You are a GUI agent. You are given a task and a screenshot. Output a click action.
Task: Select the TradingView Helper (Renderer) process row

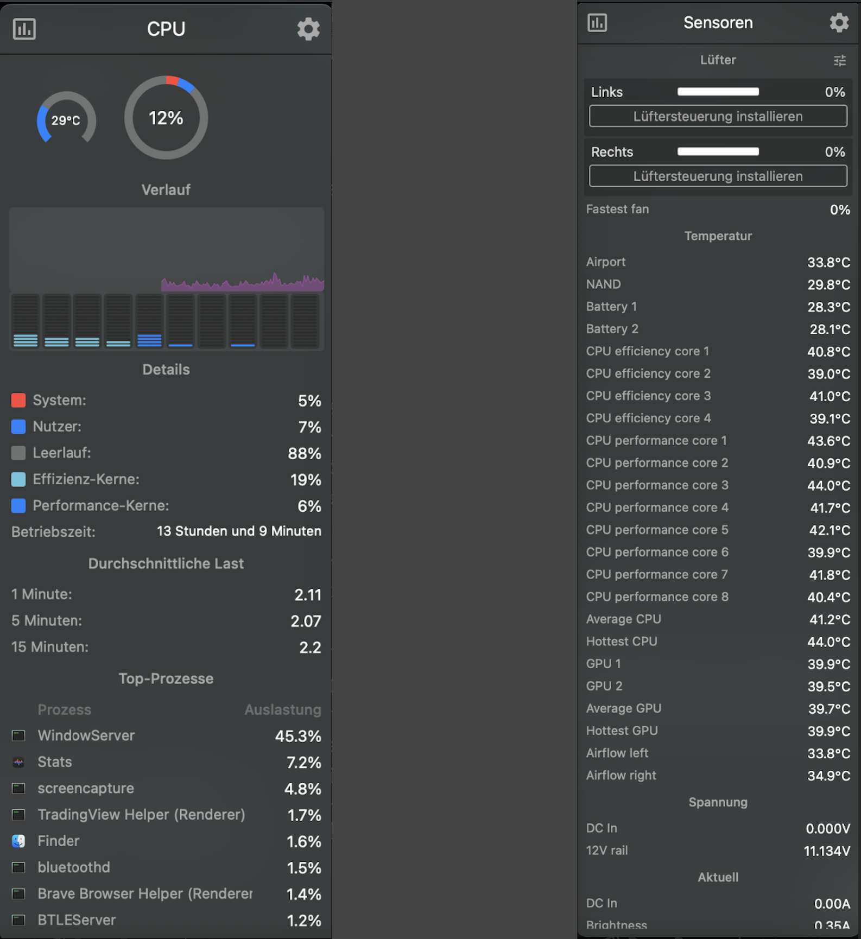pos(166,815)
